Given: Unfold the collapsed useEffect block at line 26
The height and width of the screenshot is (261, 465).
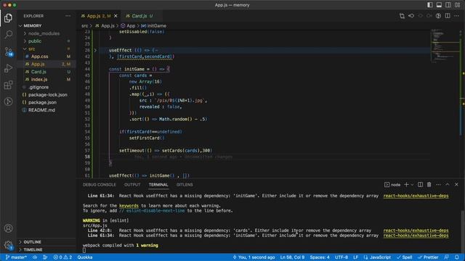Looking at the screenshot, I should click(95, 51).
